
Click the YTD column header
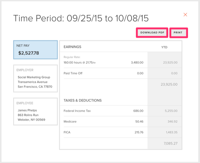tap(164, 47)
